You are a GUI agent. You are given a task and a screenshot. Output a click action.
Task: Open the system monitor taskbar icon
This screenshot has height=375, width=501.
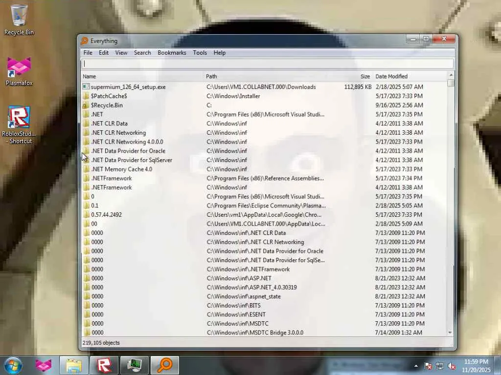pyautogui.click(x=135, y=365)
